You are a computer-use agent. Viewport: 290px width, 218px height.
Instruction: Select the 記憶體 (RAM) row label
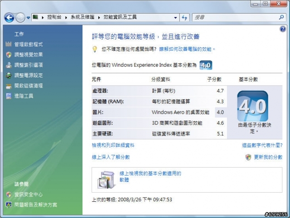click(x=108, y=102)
